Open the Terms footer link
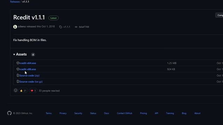Viewport: 223px width, 125px height. point(49,113)
